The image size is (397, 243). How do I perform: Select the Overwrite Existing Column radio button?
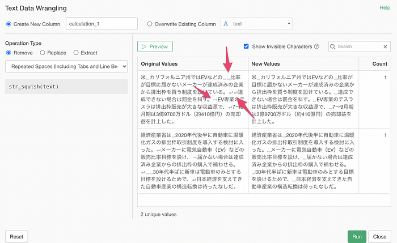click(x=150, y=24)
